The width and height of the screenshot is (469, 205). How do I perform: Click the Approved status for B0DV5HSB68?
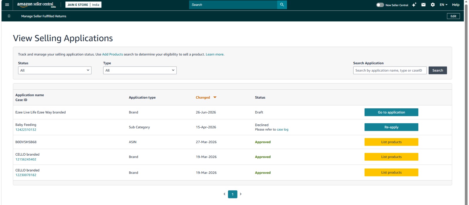point(263,142)
